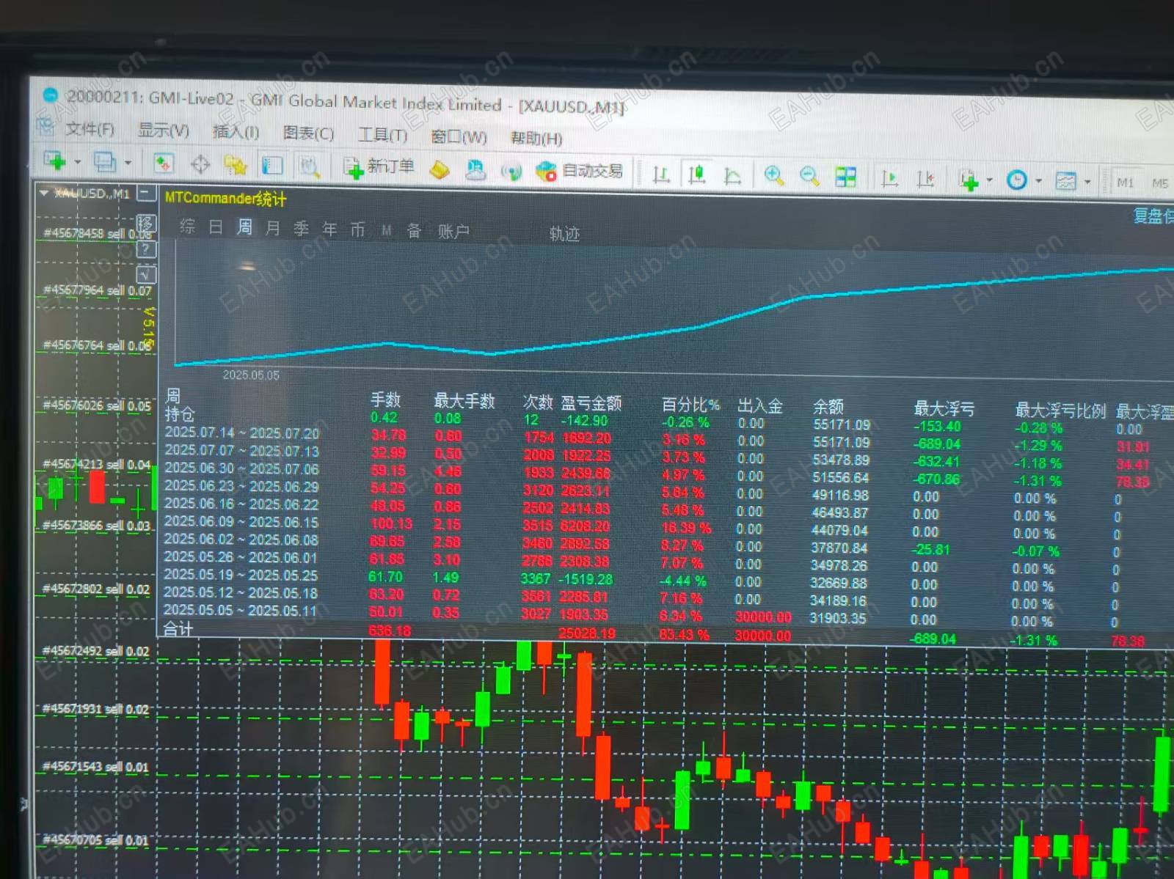The image size is (1174, 879).
Task: Zoom in on the chart
Action: click(x=773, y=176)
